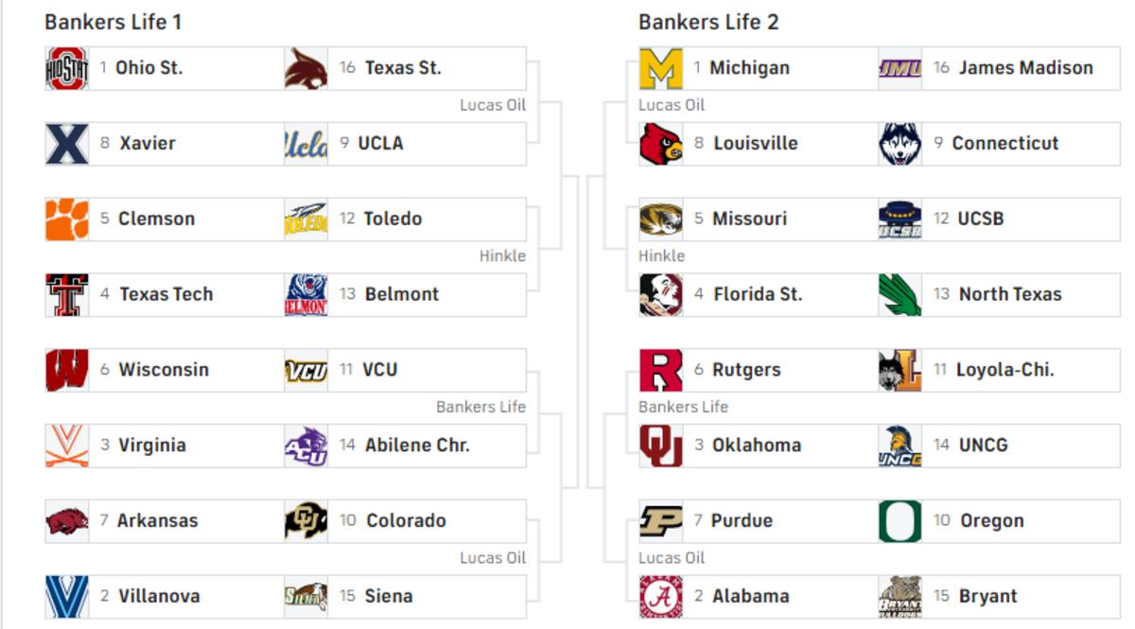Click the Rutgers R logo
Image resolution: width=1135 pixels, height=629 pixels.
661,370
